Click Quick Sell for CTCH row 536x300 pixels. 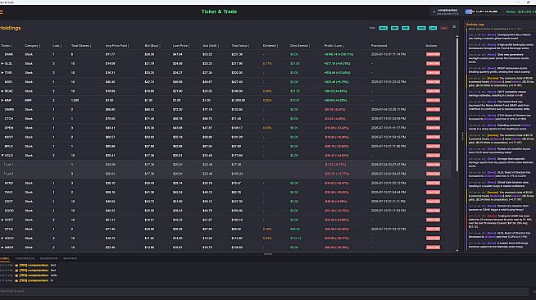pos(433,119)
